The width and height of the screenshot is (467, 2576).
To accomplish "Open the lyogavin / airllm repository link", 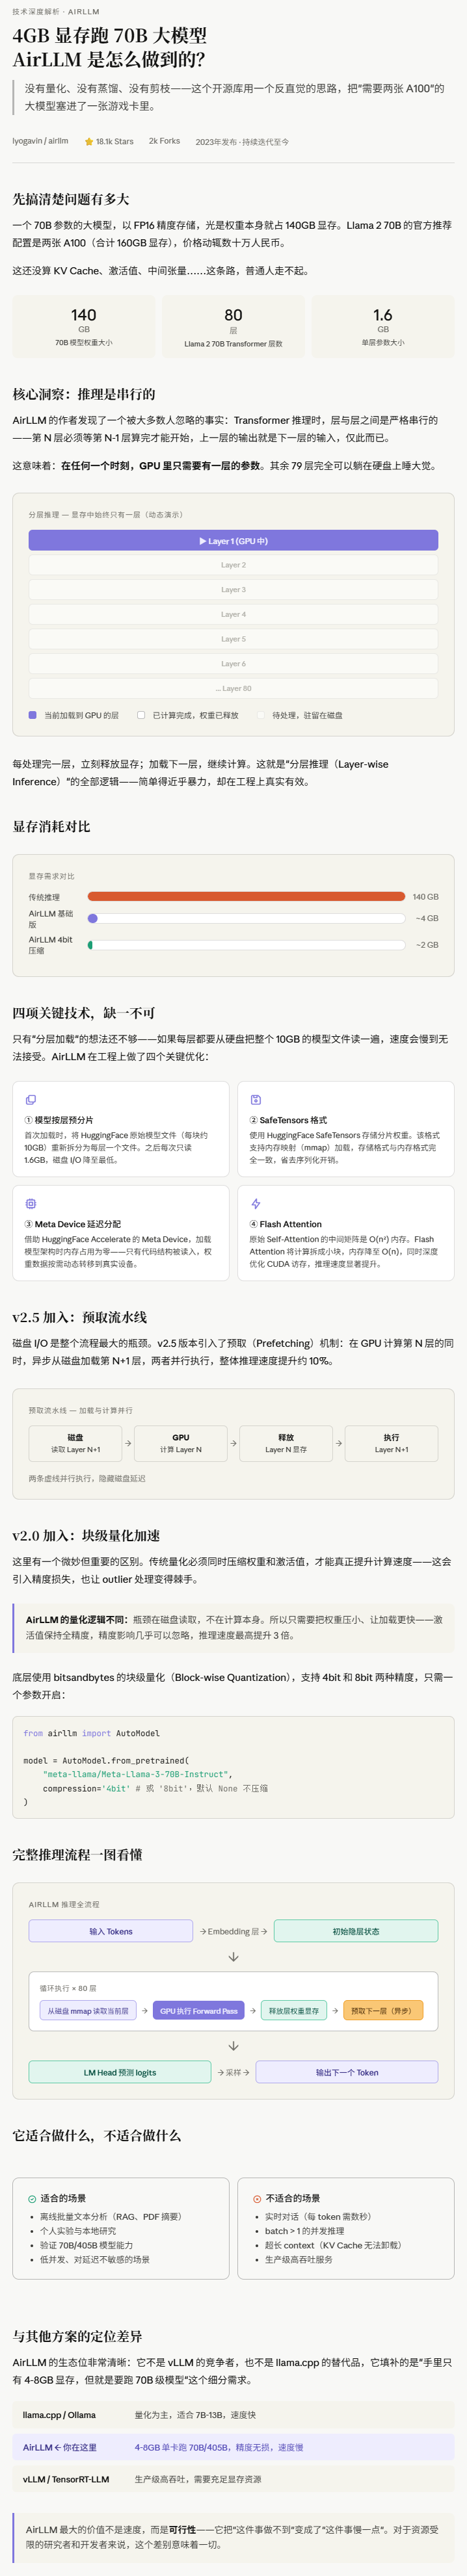I will 40,141.
